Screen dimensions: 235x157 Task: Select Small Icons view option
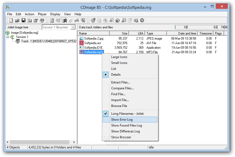130,63
